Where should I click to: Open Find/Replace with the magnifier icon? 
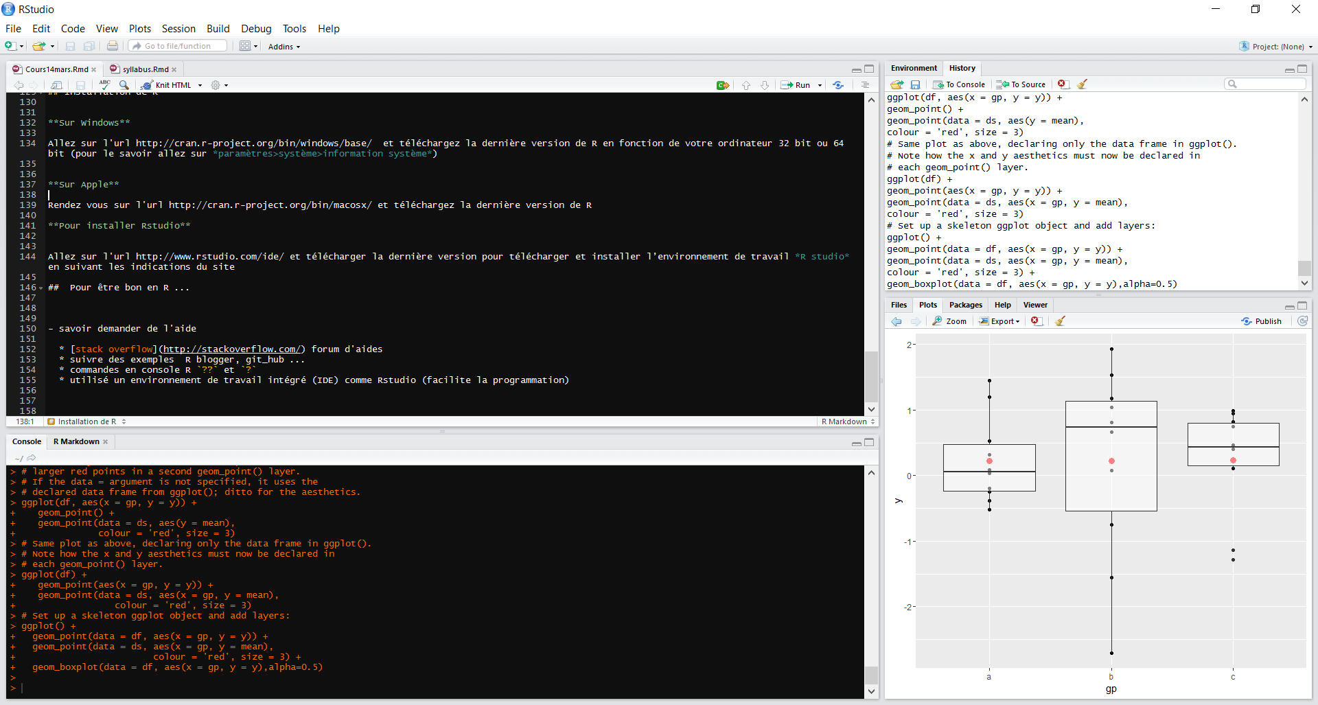tap(124, 84)
